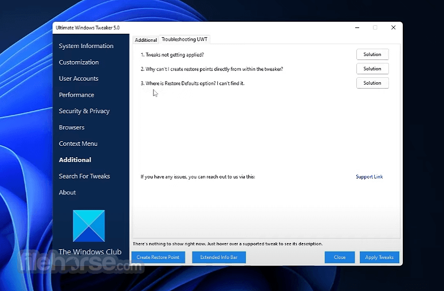444x291 pixels.
Task: Close the Ultimate Windows Tweaker window
Action: tap(394, 27)
